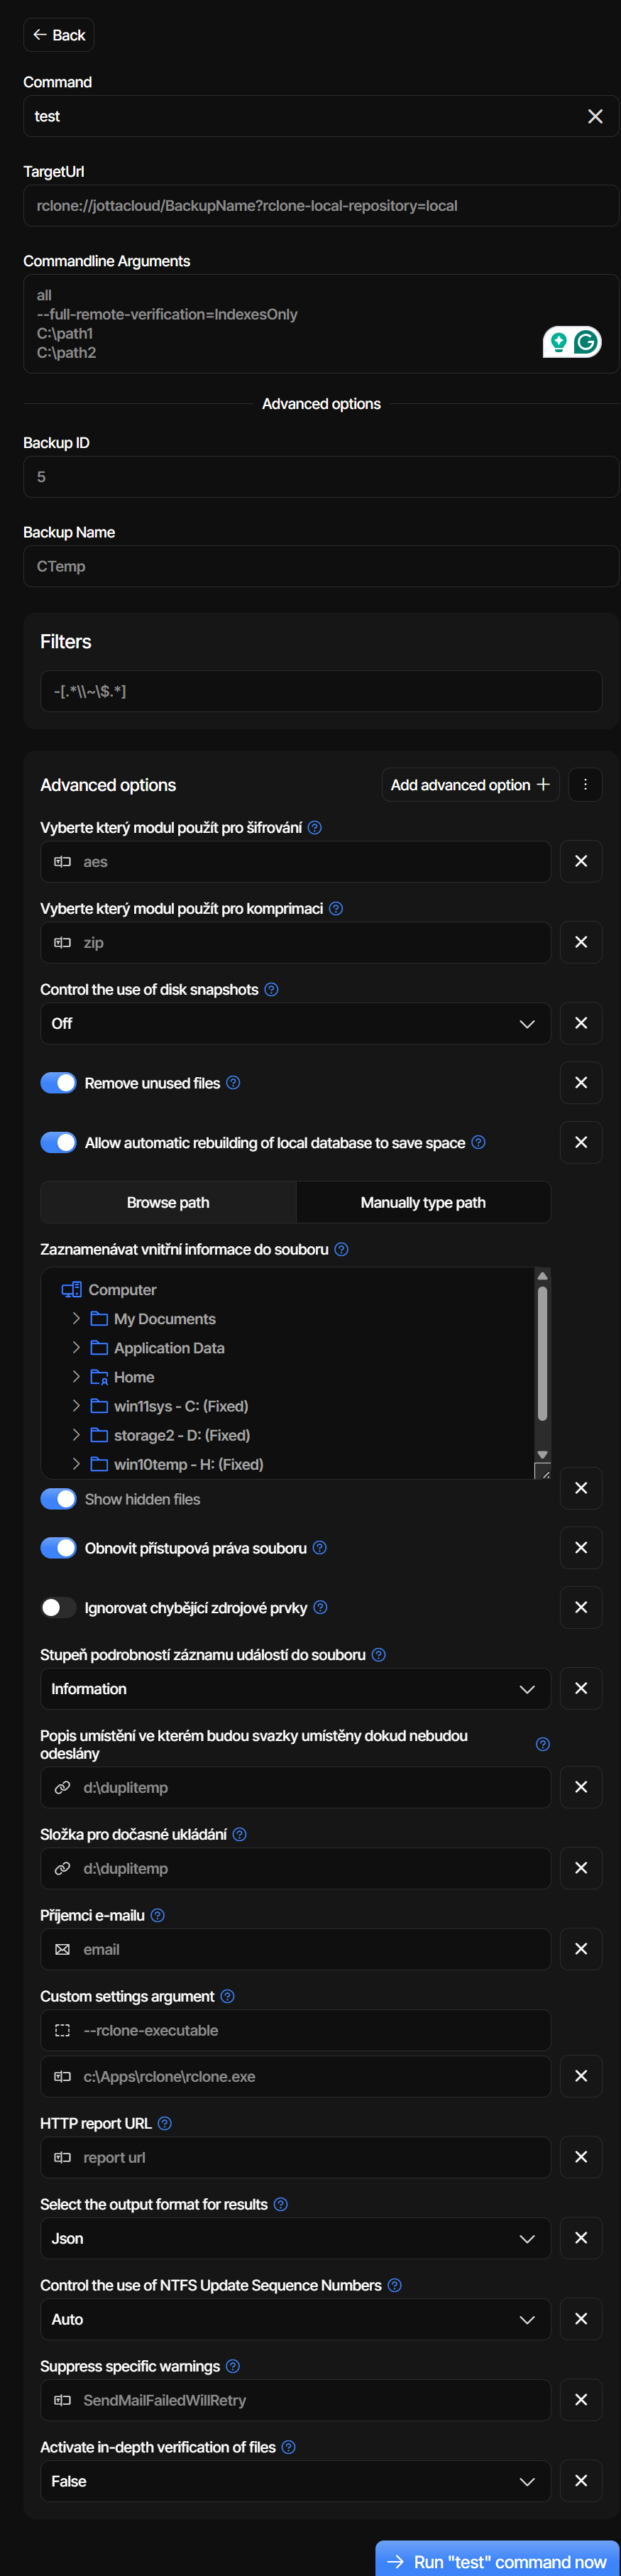This screenshot has width=621, height=2576.
Task: Click help icon beside Remove unused files
Action: coord(233,1083)
